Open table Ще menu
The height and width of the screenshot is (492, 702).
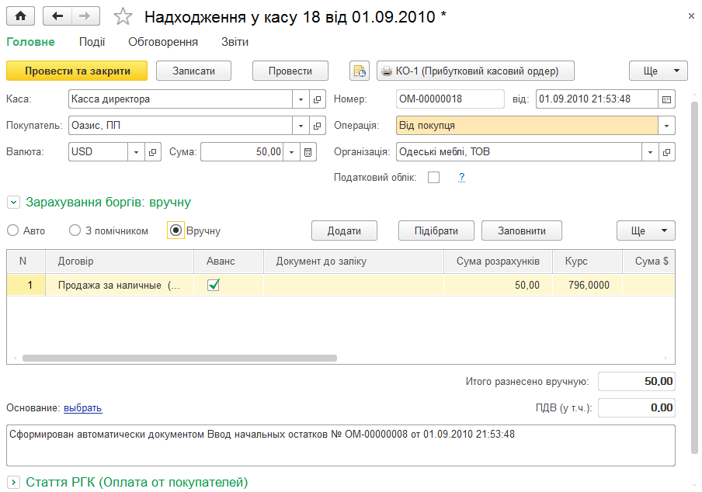645,230
